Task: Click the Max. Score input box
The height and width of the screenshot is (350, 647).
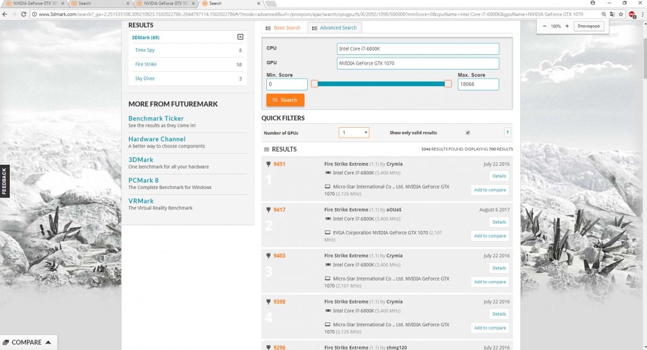Action: click(478, 84)
